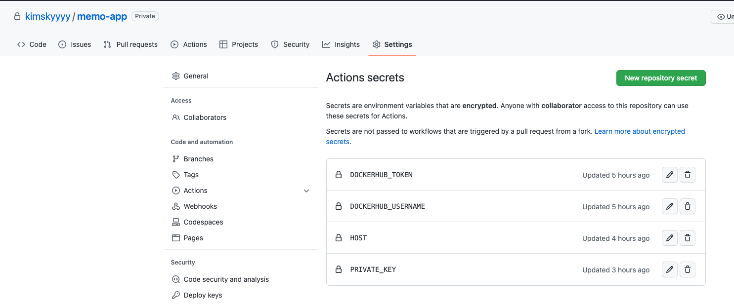Viewport: 734px width, 304px height.
Task: Open the memo-app repository link
Action: pyautogui.click(x=102, y=16)
